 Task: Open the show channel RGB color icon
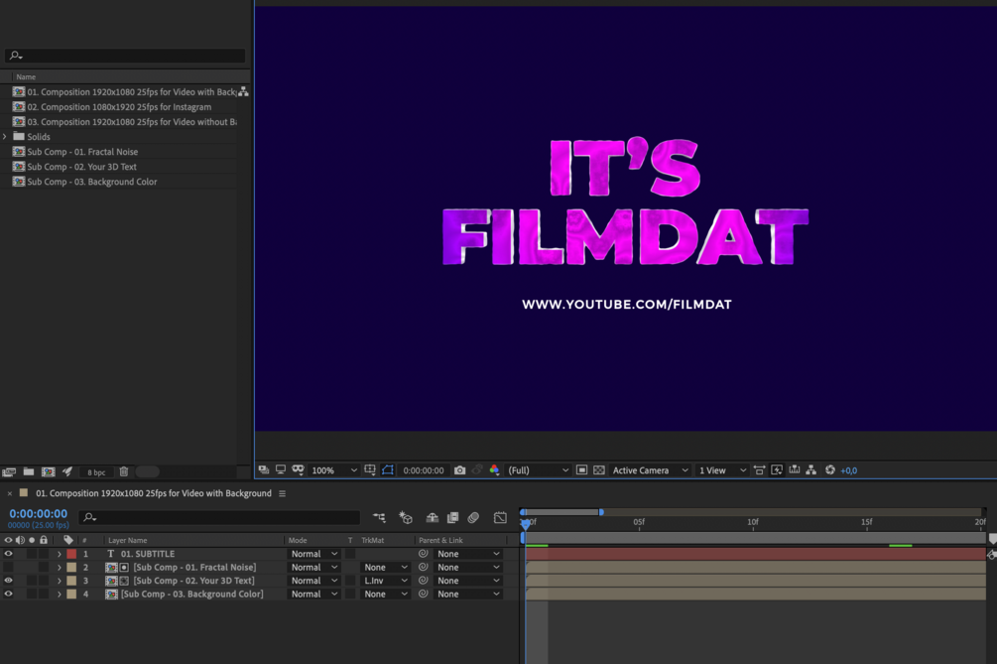point(494,470)
